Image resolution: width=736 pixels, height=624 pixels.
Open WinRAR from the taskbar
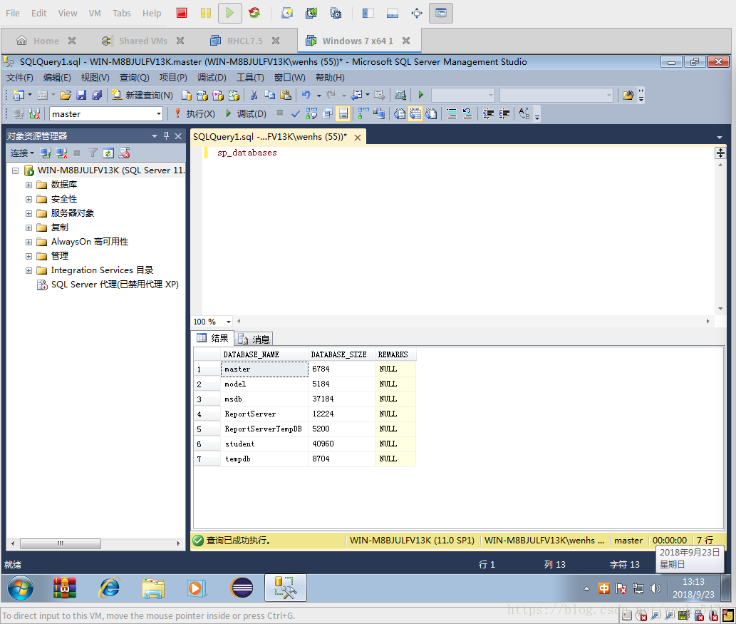tap(64, 588)
